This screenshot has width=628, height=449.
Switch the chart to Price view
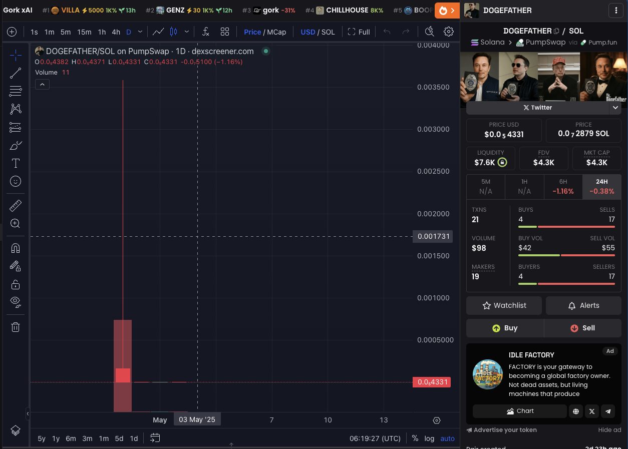pos(252,32)
